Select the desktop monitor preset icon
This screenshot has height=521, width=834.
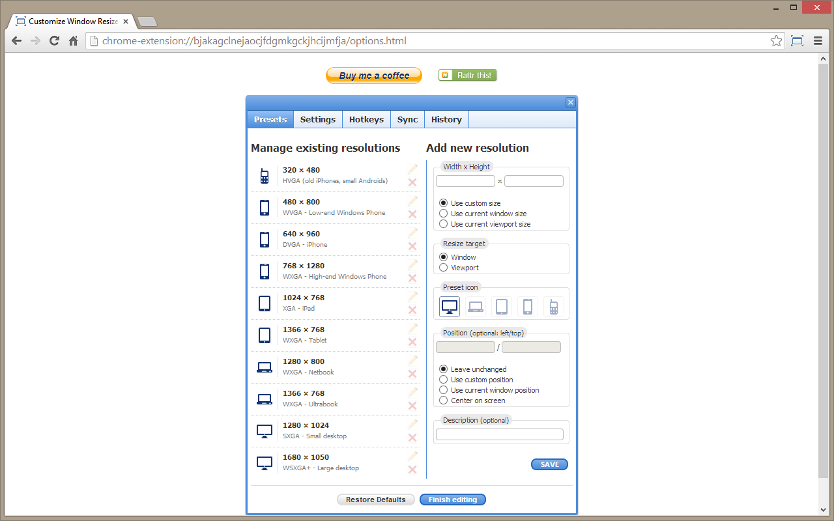pos(449,306)
